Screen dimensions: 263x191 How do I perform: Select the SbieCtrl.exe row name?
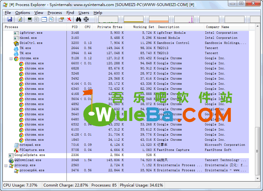[31, 43]
